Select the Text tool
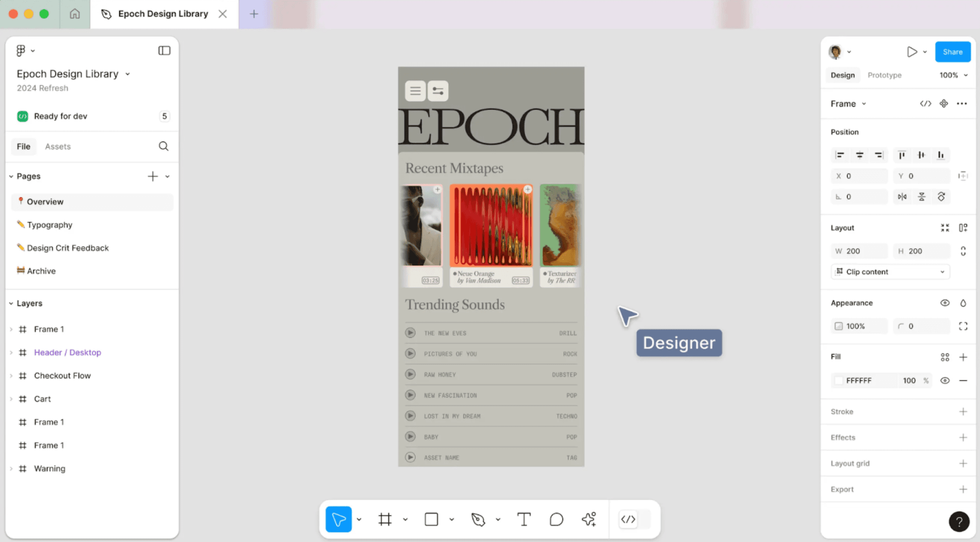Image resolution: width=980 pixels, height=542 pixels. [x=524, y=518]
